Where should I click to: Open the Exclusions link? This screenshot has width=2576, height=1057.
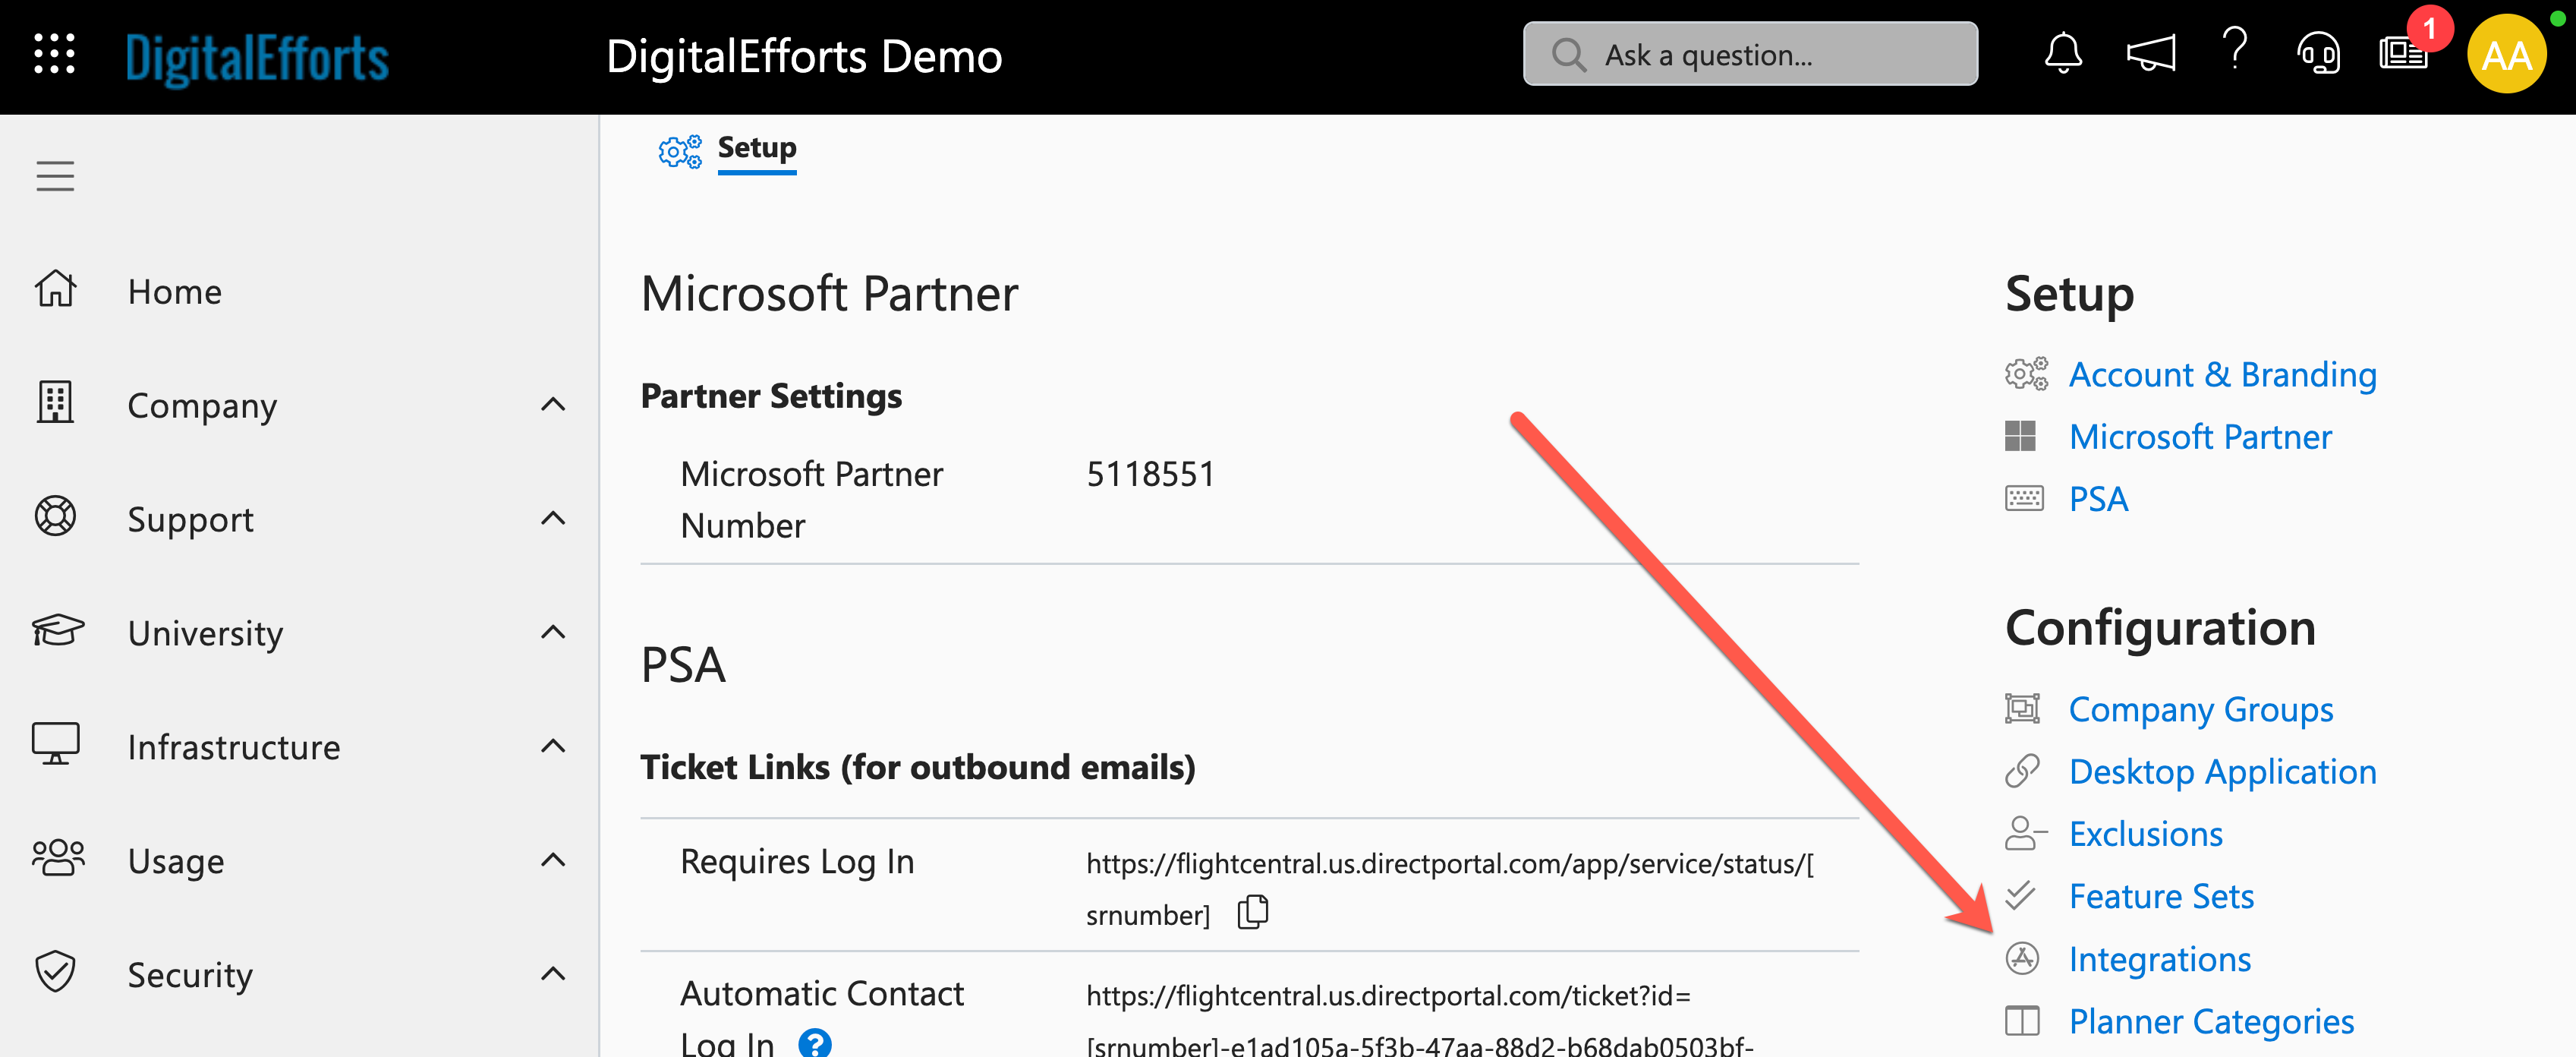coord(2145,834)
